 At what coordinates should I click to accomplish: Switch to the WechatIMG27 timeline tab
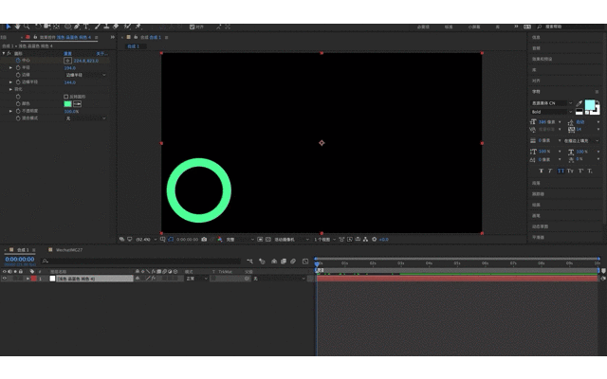pyautogui.click(x=69, y=250)
